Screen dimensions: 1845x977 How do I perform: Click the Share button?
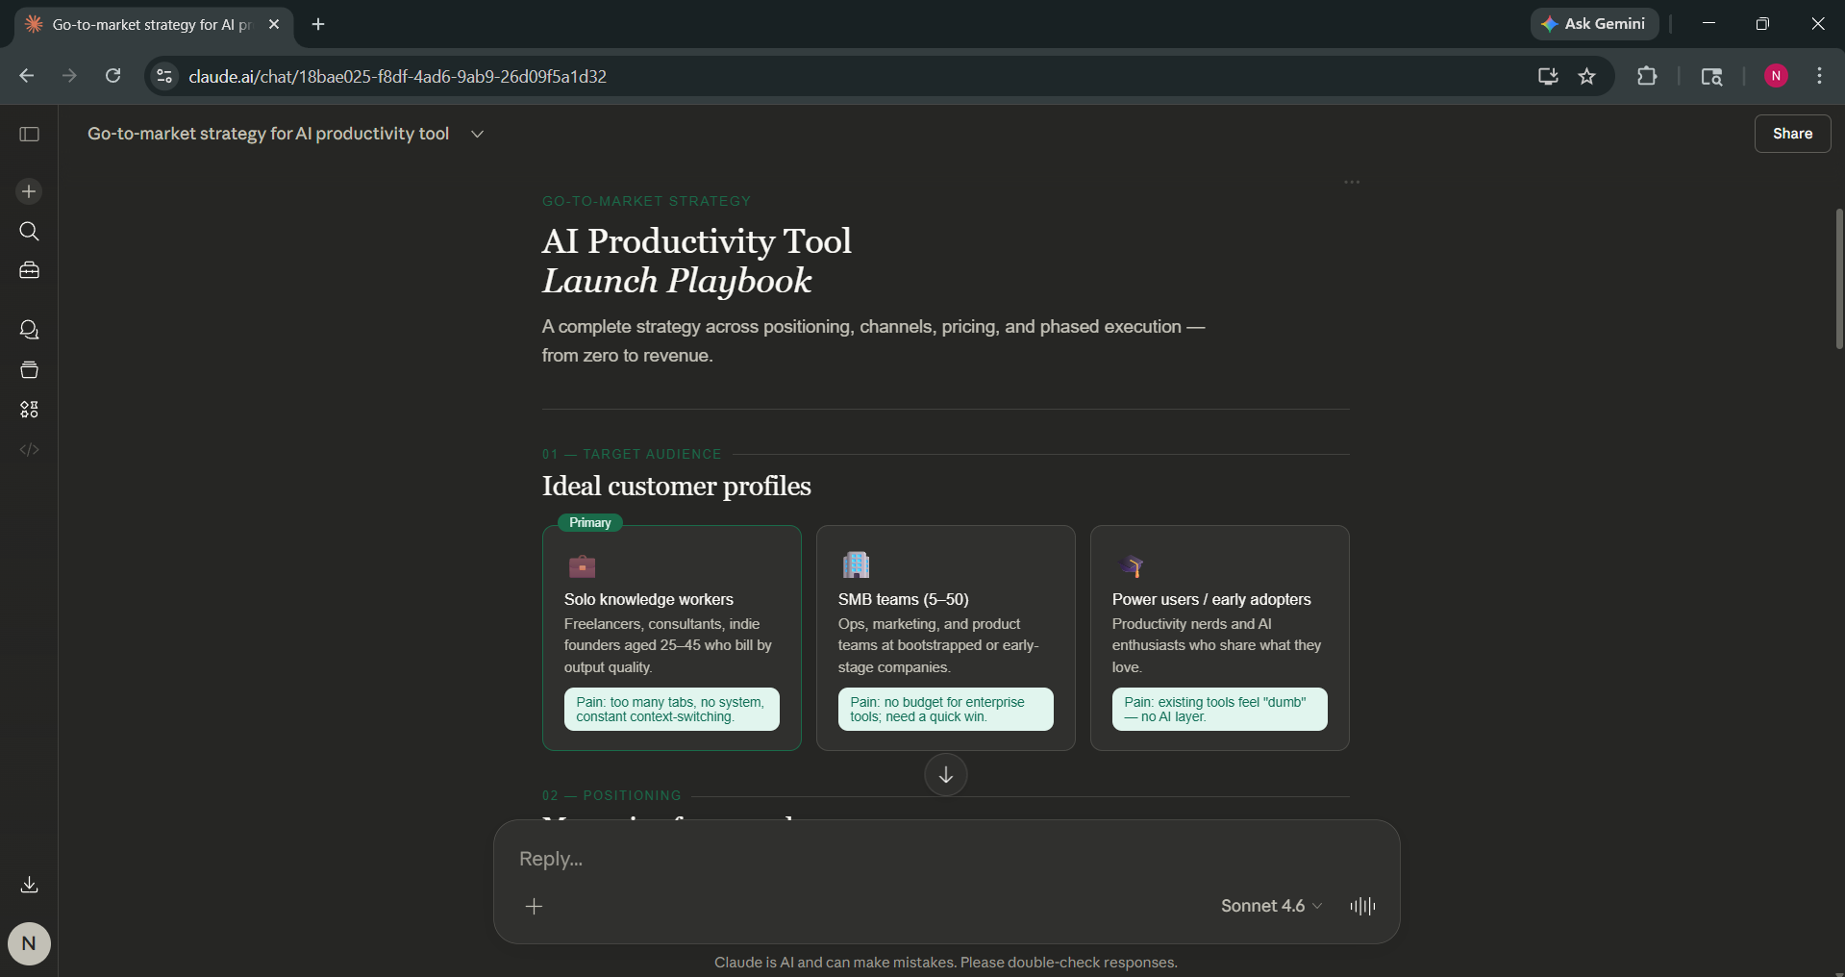click(x=1792, y=134)
